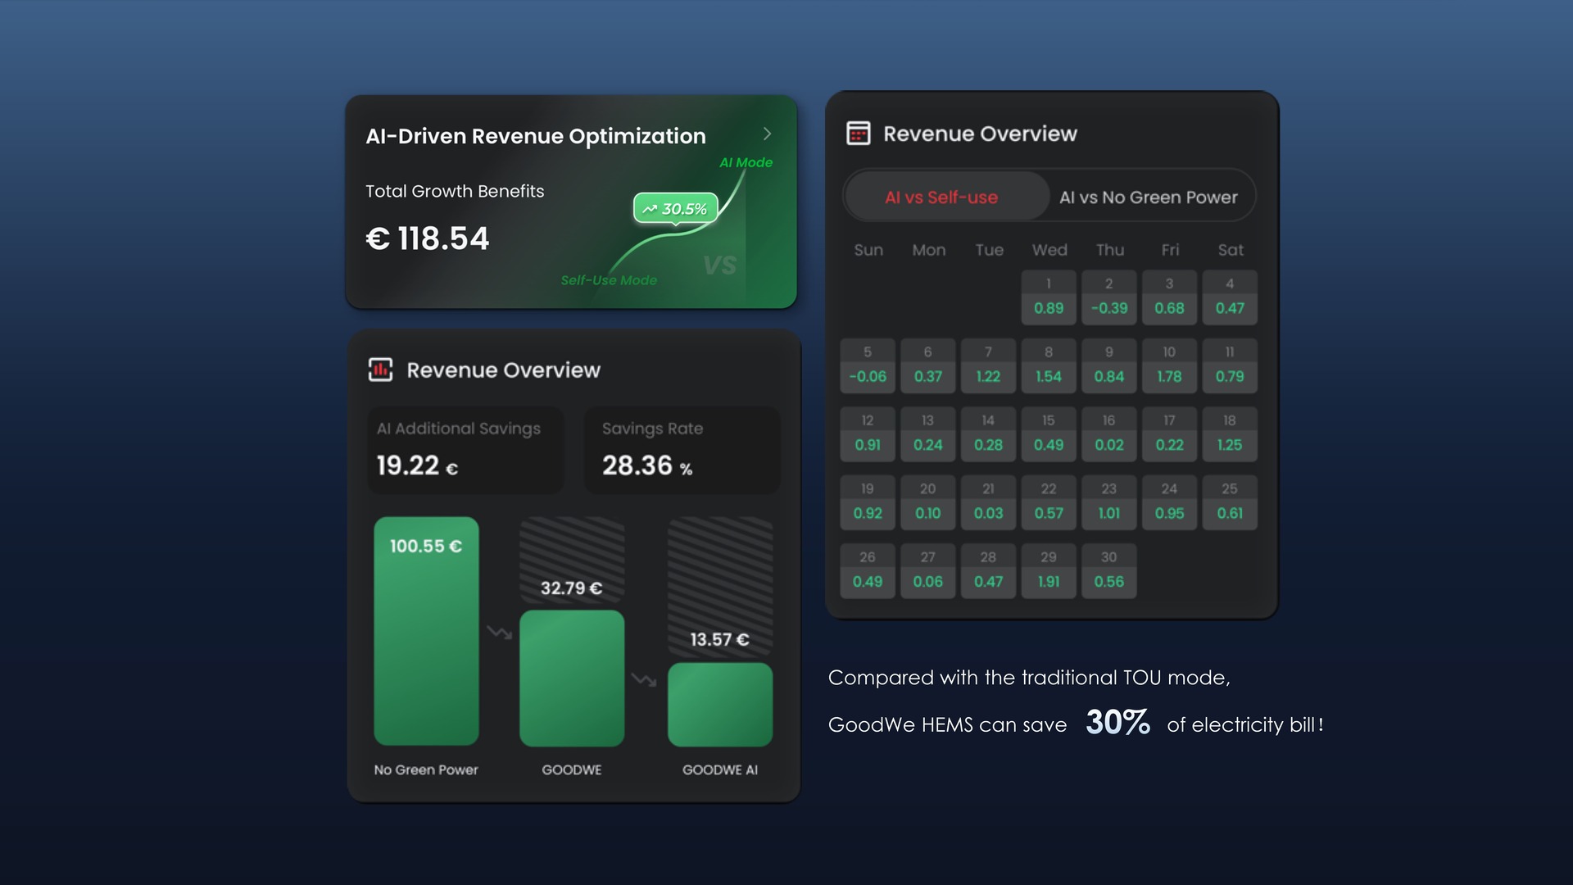Viewport: 1573px width, 885px height.
Task: Switch to AI vs No Green Power tab
Action: pyautogui.click(x=1148, y=197)
